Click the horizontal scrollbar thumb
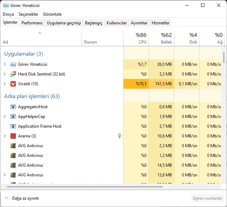This screenshot has height=207, width=227. tap(85, 187)
